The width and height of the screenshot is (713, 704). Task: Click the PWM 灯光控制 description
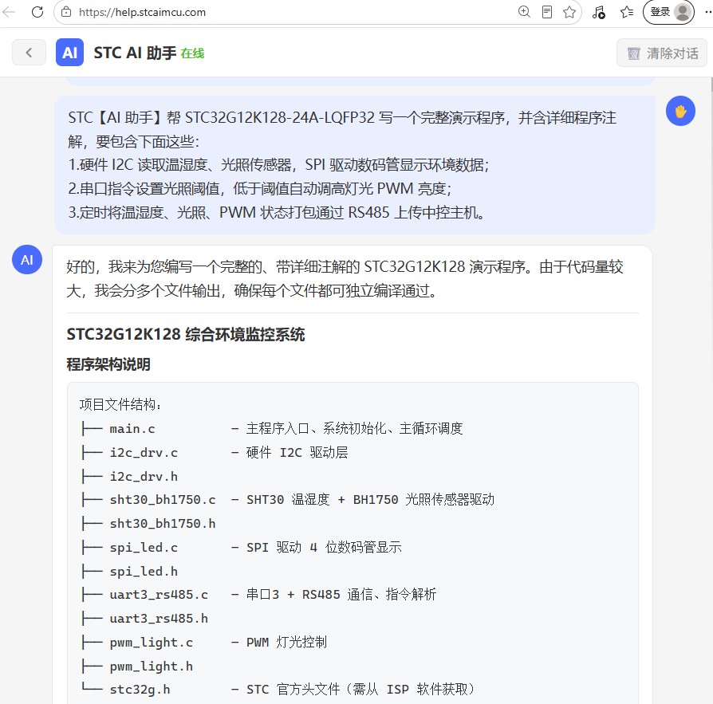click(x=286, y=642)
